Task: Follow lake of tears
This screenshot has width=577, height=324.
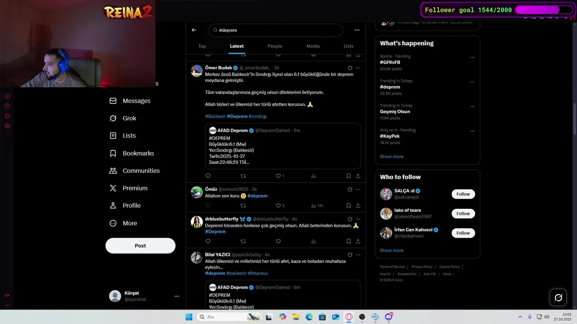Action: (463, 213)
